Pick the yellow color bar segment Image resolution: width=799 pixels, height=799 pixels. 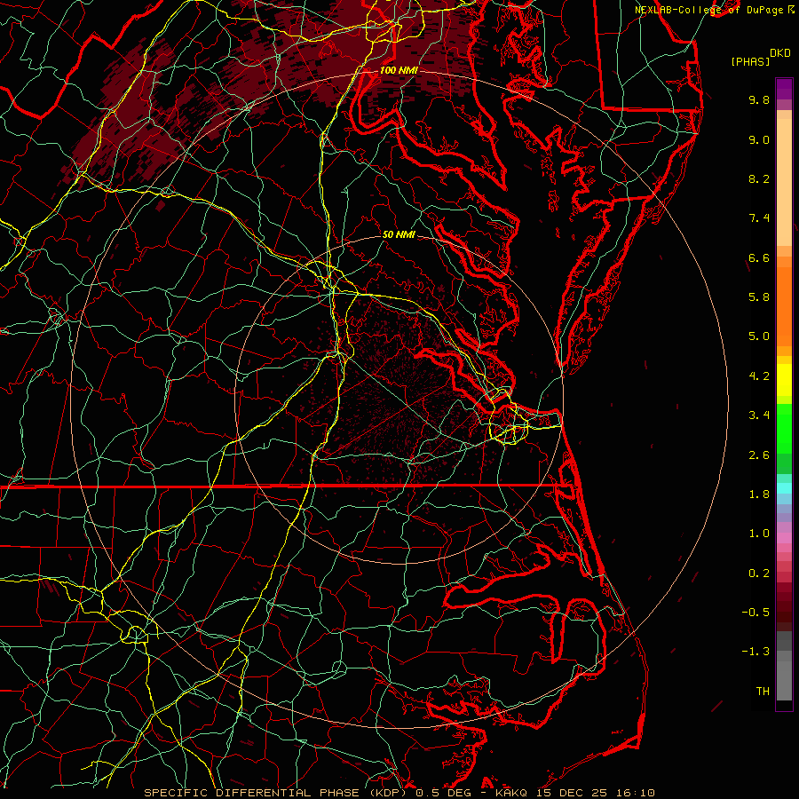784,380
